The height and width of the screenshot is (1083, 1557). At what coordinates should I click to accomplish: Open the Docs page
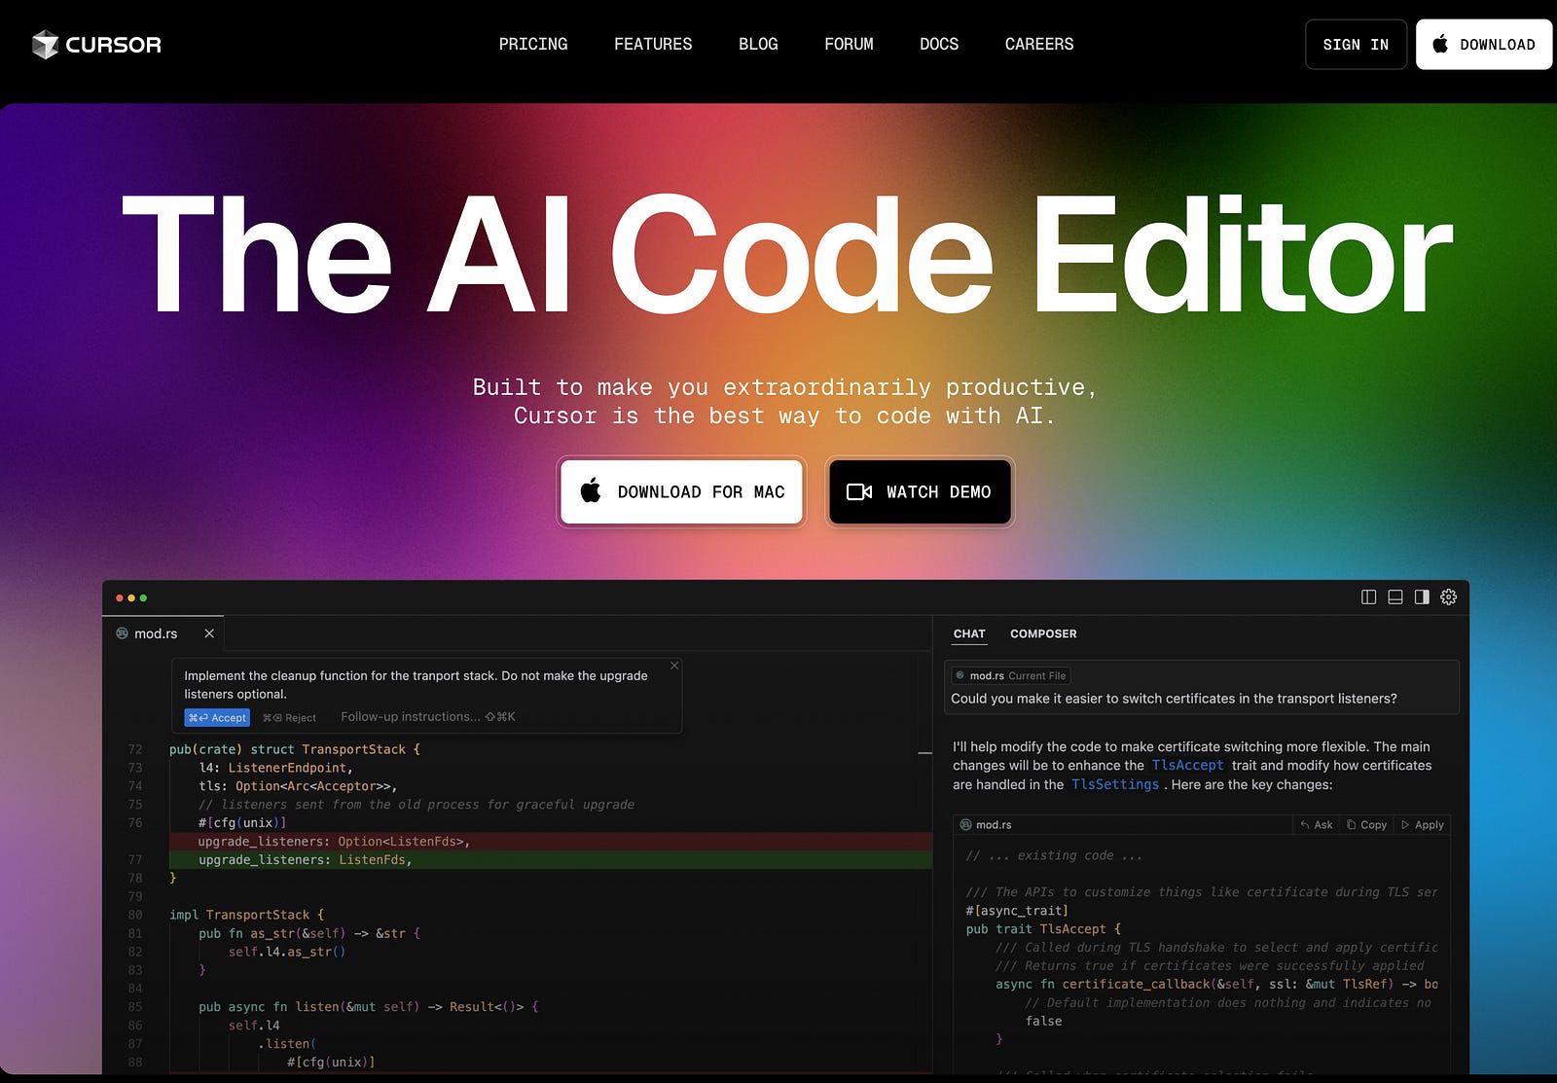[939, 44]
